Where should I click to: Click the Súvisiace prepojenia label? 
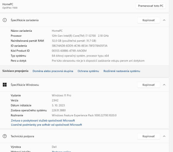(x=15, y=71)
